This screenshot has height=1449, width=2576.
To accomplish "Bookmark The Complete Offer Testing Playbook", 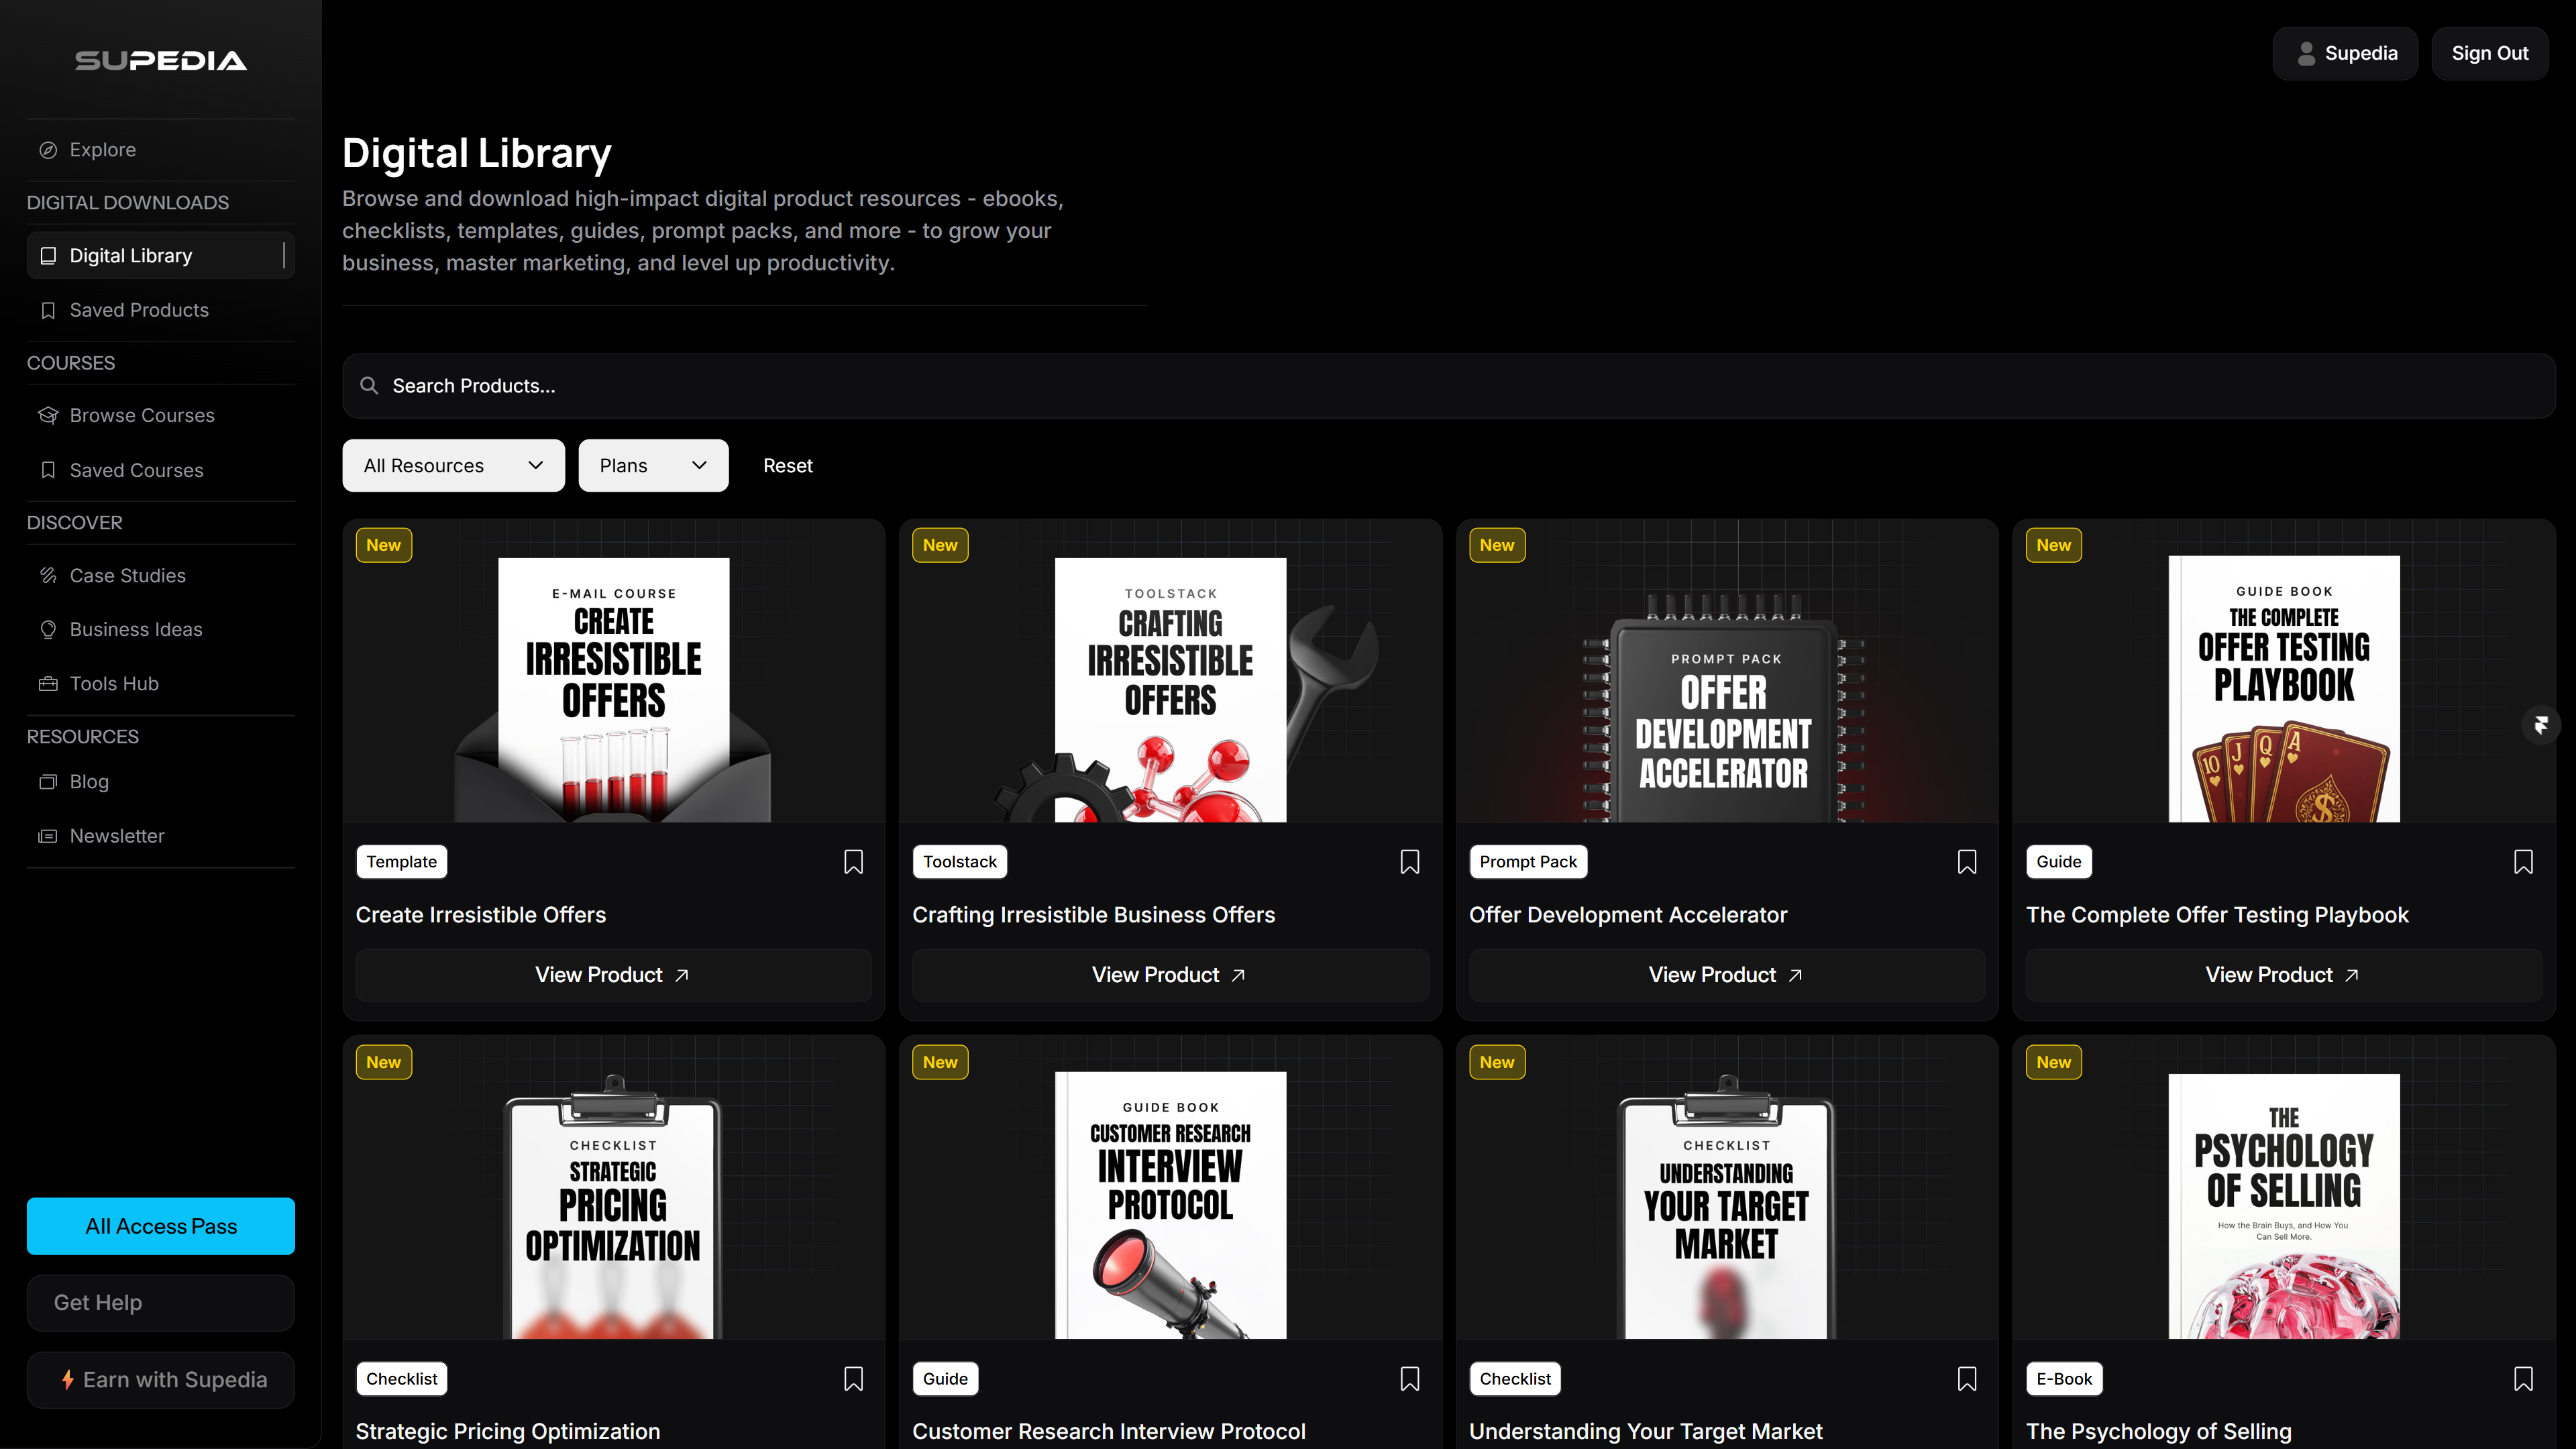I will (2523, 862).
